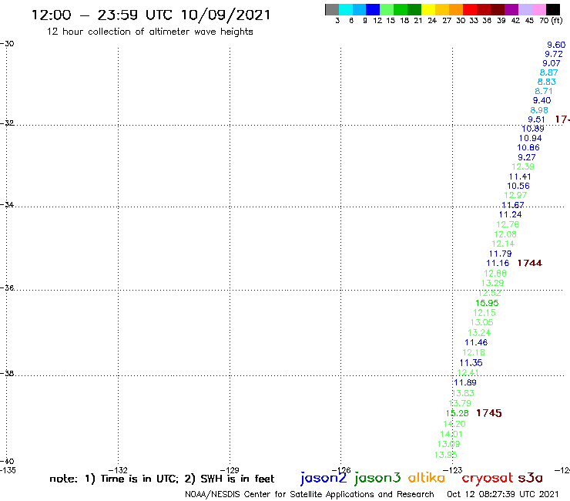Select the wave height reading 8.87

[549, 72]
